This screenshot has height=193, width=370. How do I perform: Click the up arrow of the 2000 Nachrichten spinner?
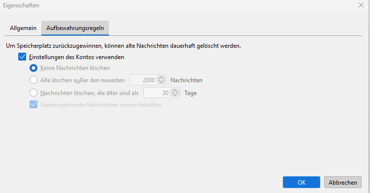pyautogui.click(x=161, y=78)
